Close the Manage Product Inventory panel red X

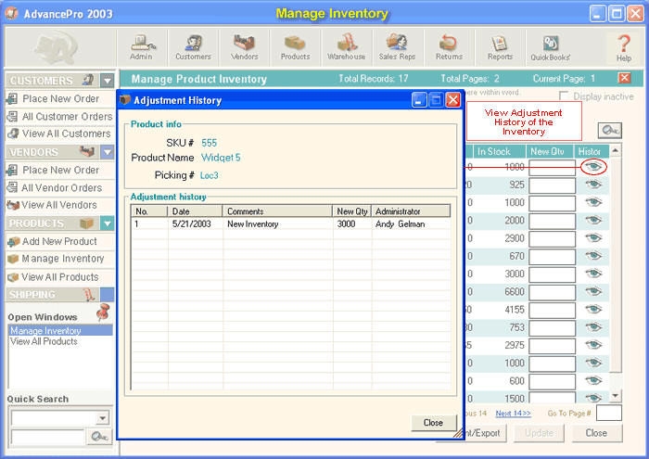tap(624, 78)
